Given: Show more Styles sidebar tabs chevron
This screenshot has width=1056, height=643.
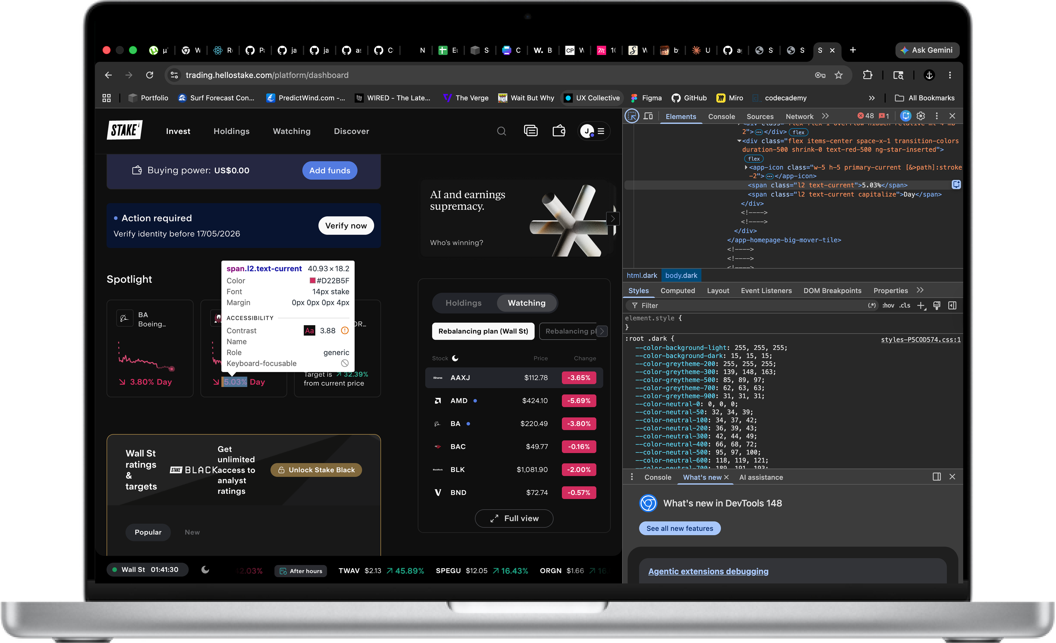Looking at the screenshot, I should tap(920, 290).
